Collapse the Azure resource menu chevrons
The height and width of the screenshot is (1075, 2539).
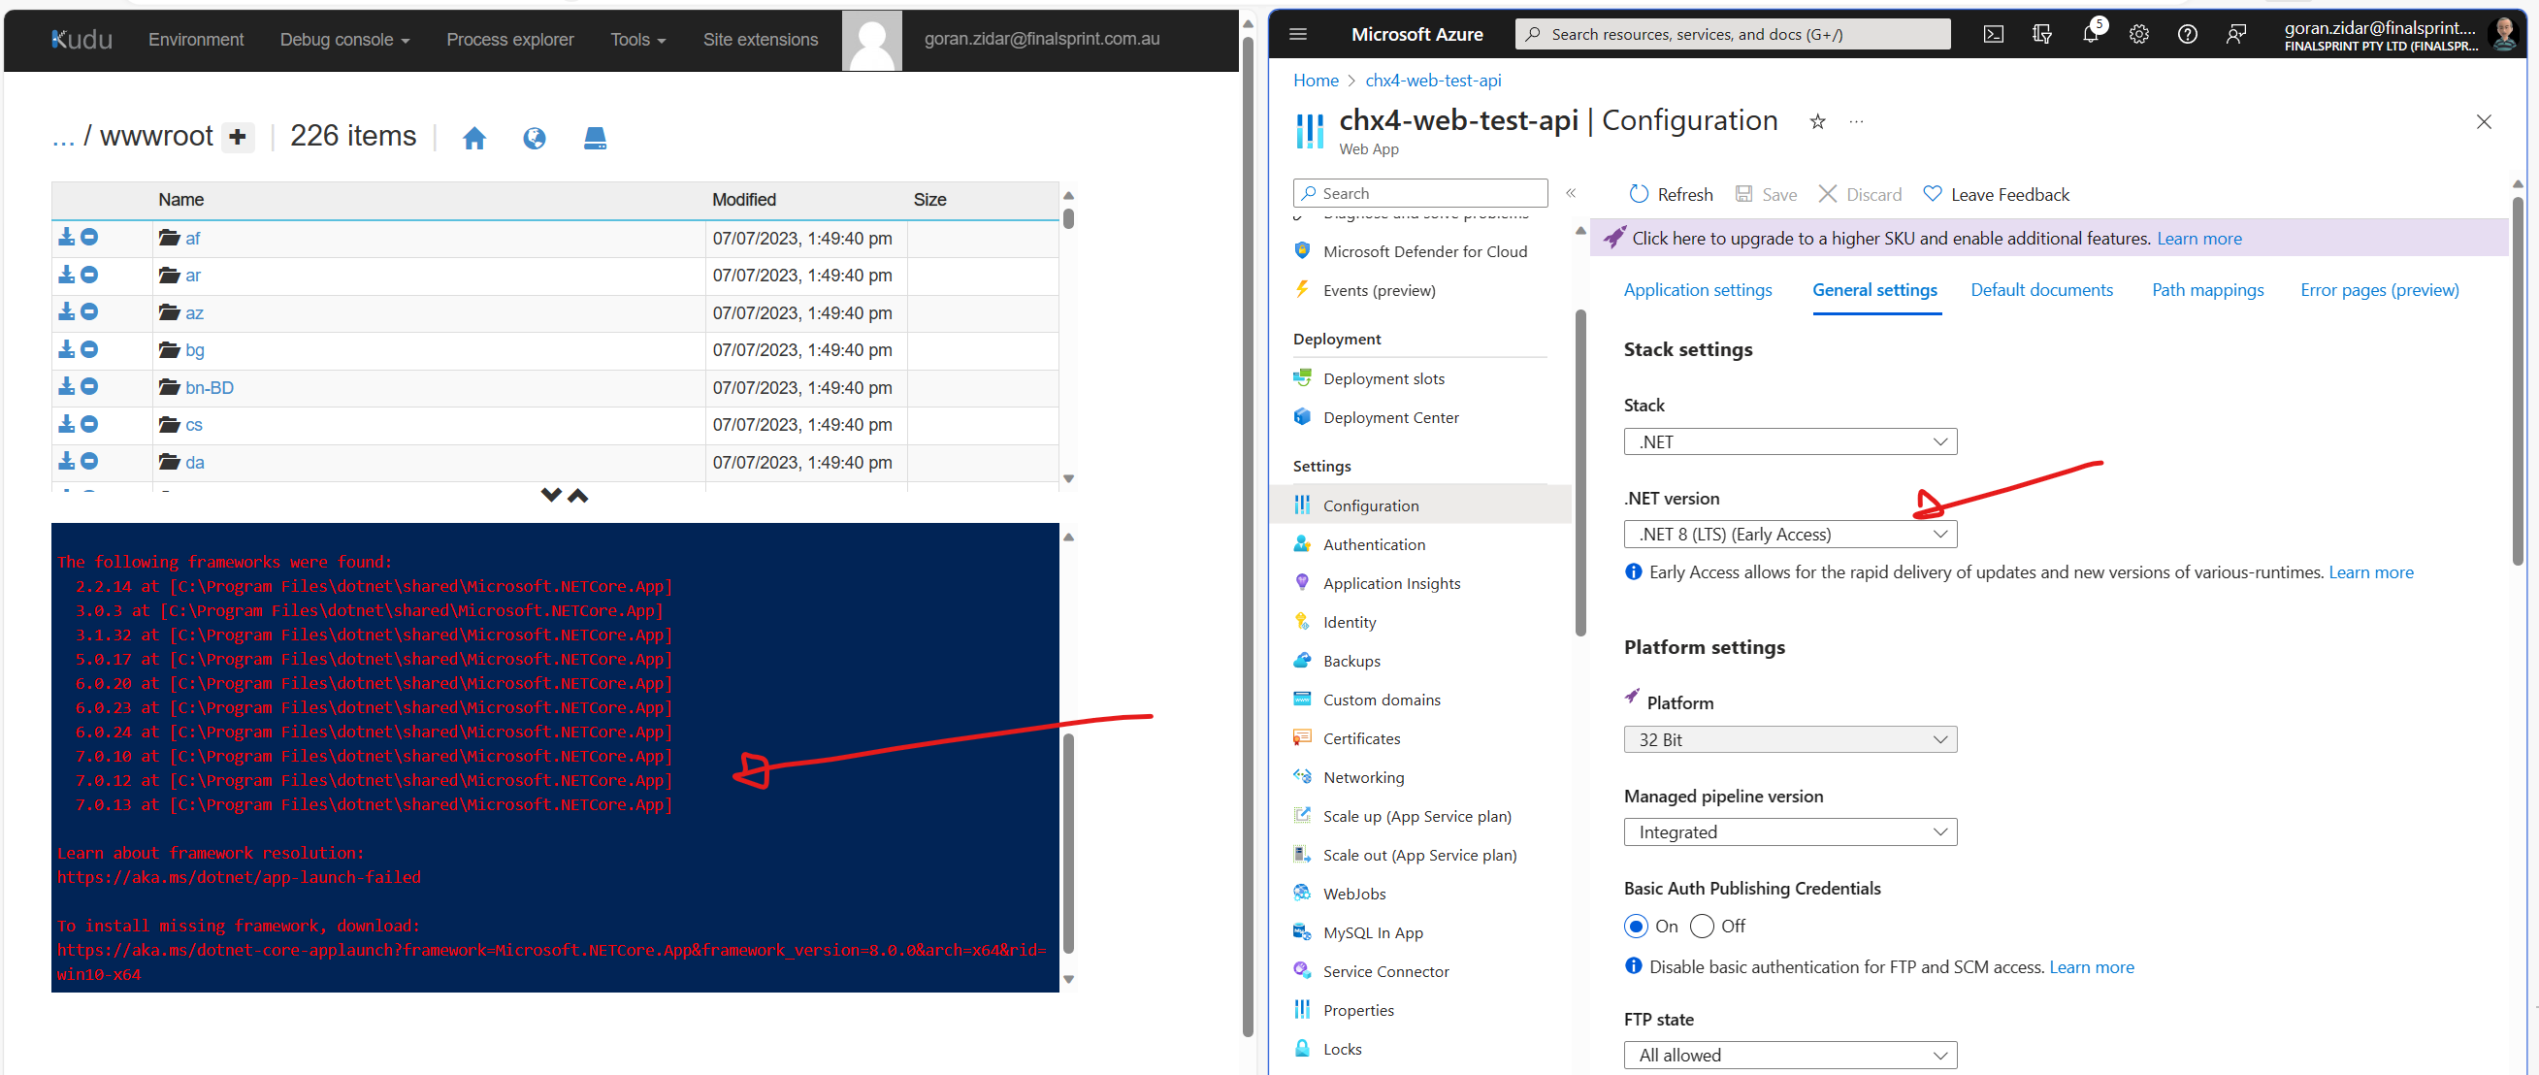1571,193
